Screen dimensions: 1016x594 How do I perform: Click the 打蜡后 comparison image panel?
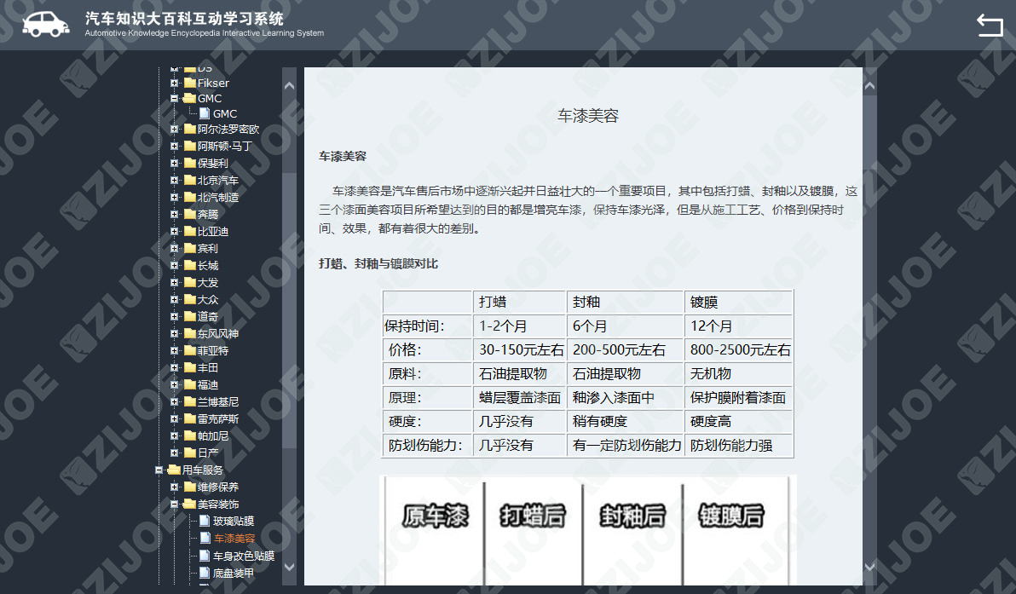click(534, 533)
